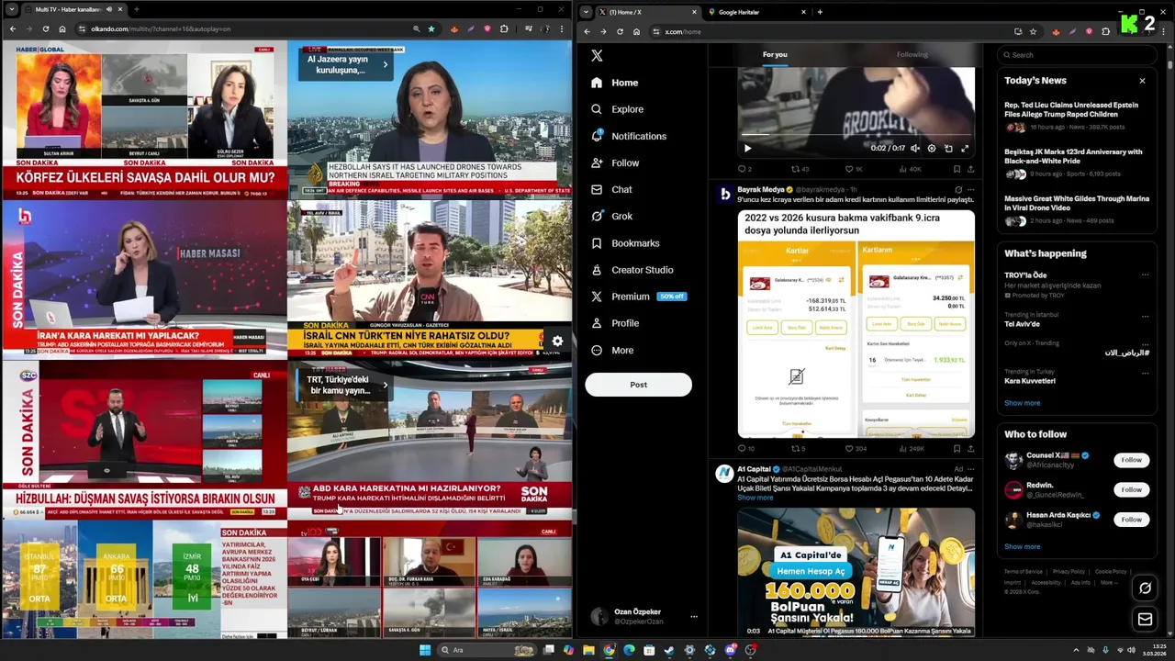This screenshot has width=1175, height=661.
Task: Open messages floating envelope button
Action: point(1145,620)
